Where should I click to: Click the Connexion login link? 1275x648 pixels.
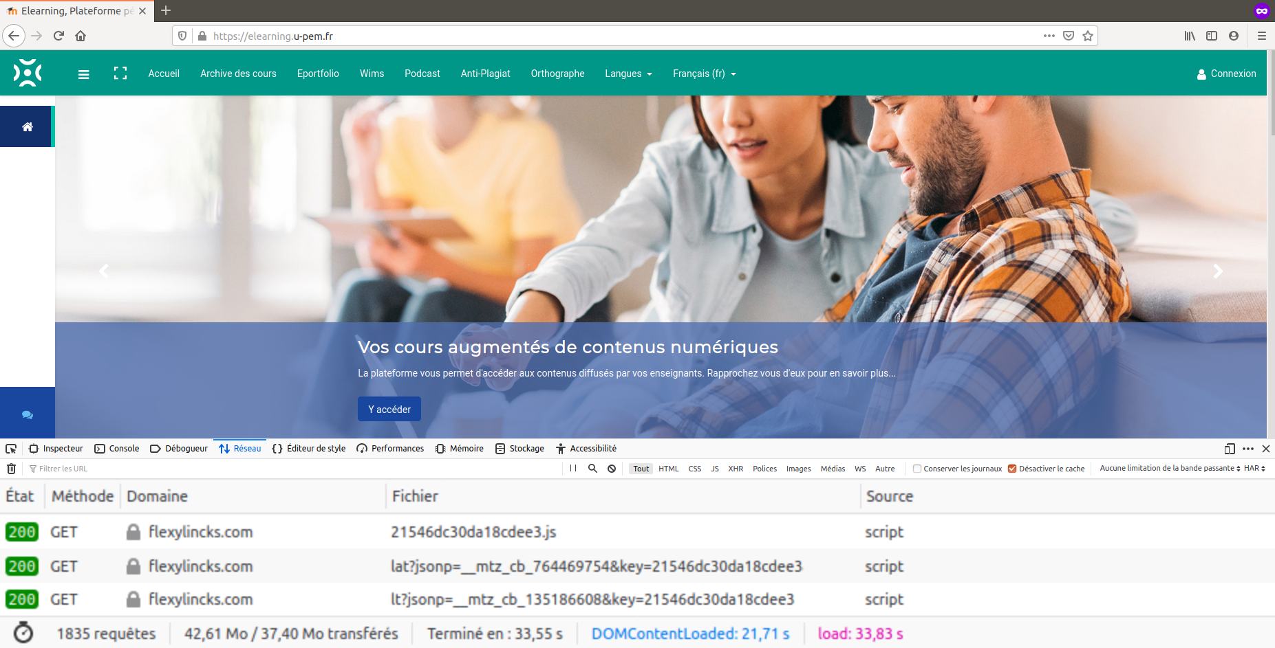pos(1226,74)
